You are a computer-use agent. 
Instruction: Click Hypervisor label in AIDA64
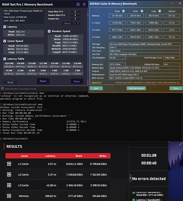coord(97,83)
